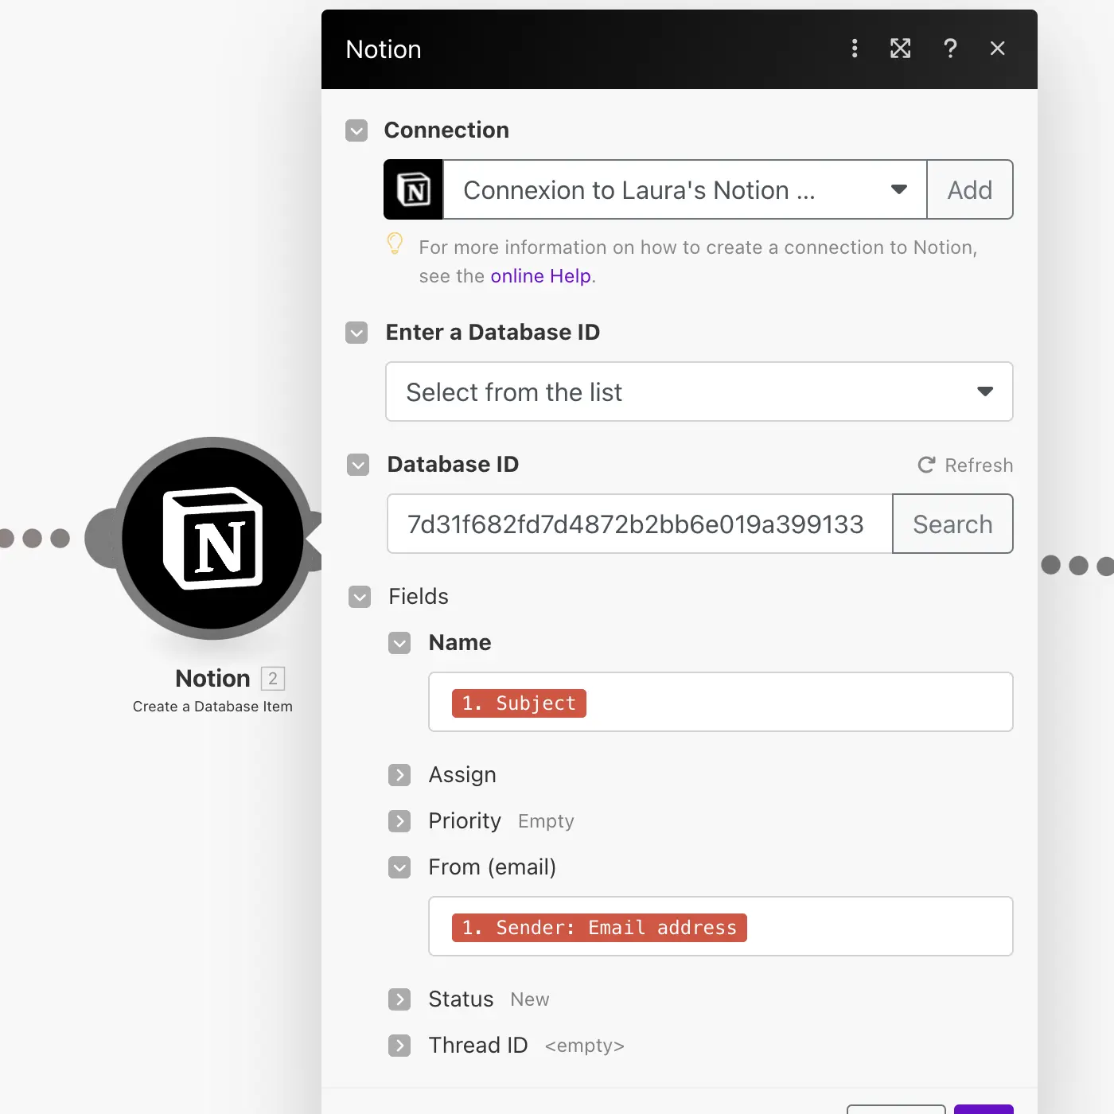Collapse the Connection section toggle

[356, 130]
